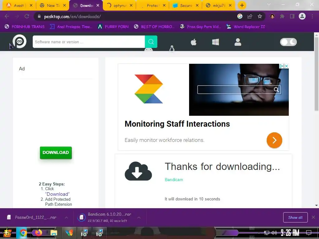Click the Google icon in address bar
The height and width of the screenshot is (239, 319).
pyautogui.click(x=240, y=16)
